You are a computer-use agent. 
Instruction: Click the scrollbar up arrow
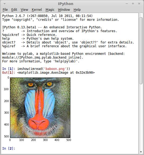pyautogui.click(x=141, y=15)
